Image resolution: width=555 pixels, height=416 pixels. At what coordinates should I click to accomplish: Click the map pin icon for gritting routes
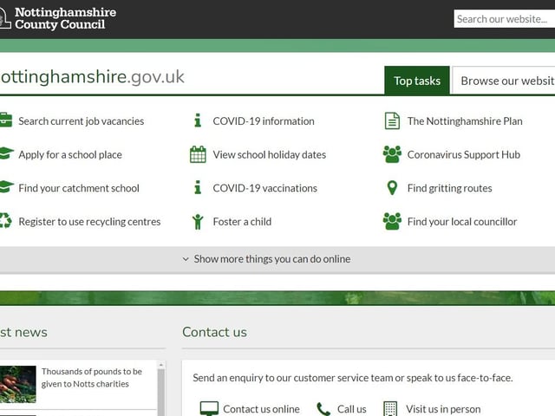tap(392, 188)
